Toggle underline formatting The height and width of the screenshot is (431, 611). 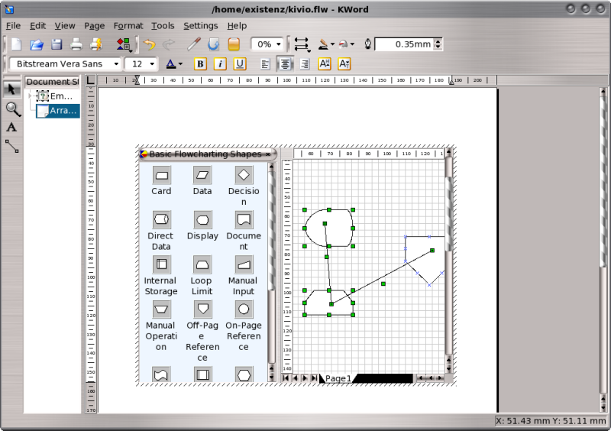(x=240, y=64)
